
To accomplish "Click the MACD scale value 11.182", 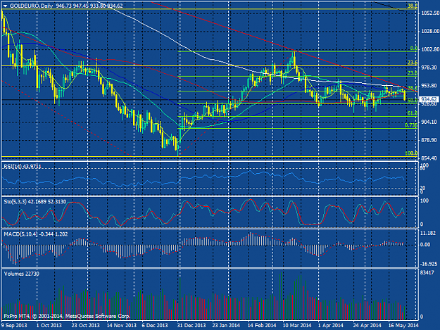I will click(429, 234).
